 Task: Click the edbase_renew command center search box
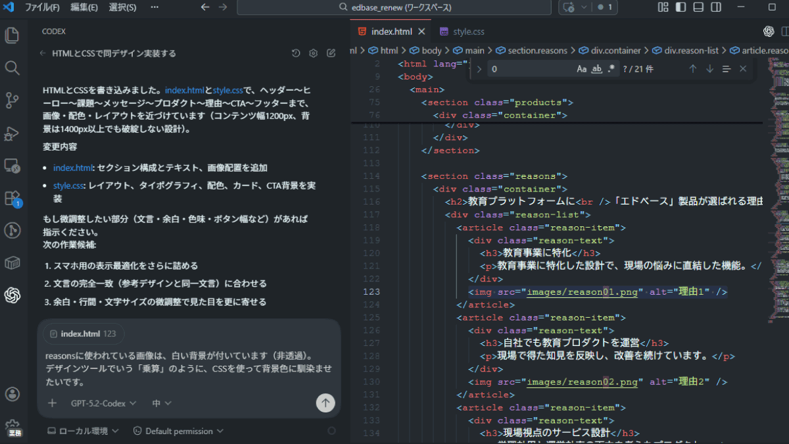[x=394, y=7]
